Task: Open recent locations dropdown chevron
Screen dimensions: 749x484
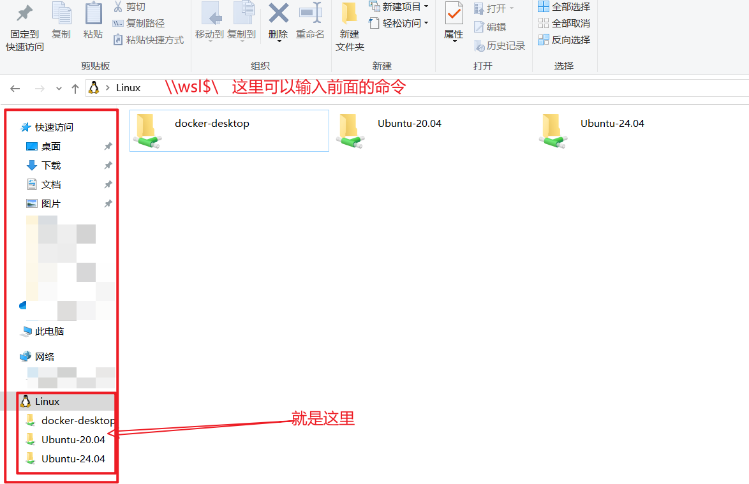Action: coord(59,88)
